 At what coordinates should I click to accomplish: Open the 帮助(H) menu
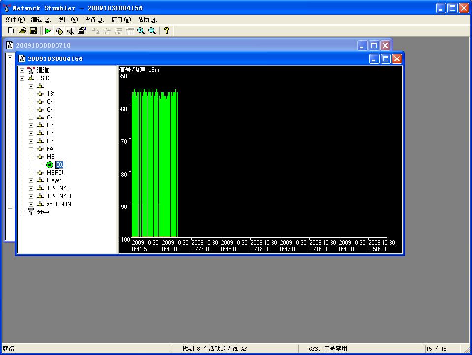point(147,20)
